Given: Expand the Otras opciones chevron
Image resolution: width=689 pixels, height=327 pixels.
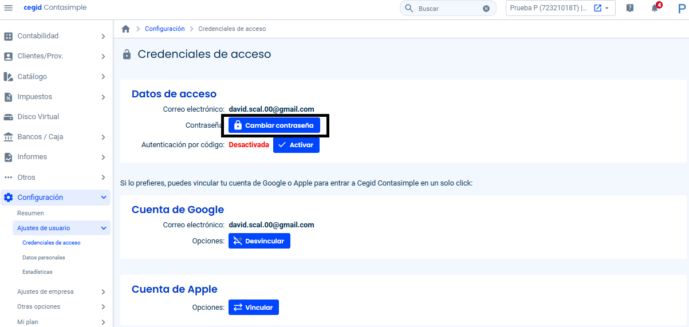Looking at the screenshot, I should 103,307.
